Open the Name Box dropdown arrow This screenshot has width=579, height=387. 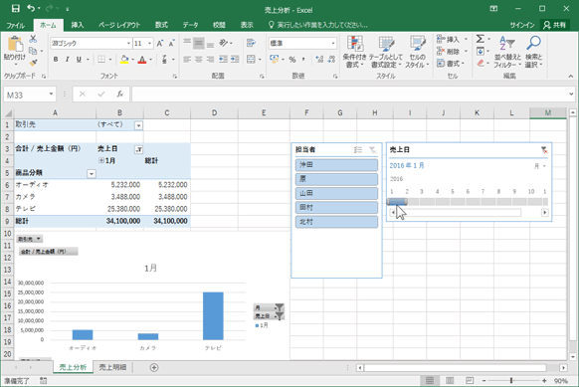tap(51, 95)
